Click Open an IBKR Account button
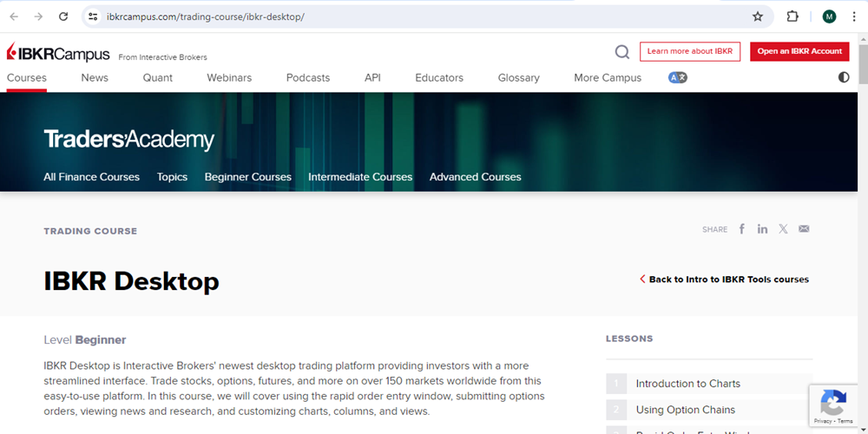 coord(799,51)
